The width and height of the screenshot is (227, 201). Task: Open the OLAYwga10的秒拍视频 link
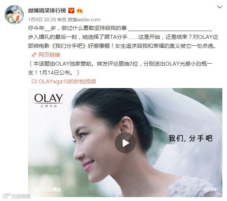[x=67, y=81]
